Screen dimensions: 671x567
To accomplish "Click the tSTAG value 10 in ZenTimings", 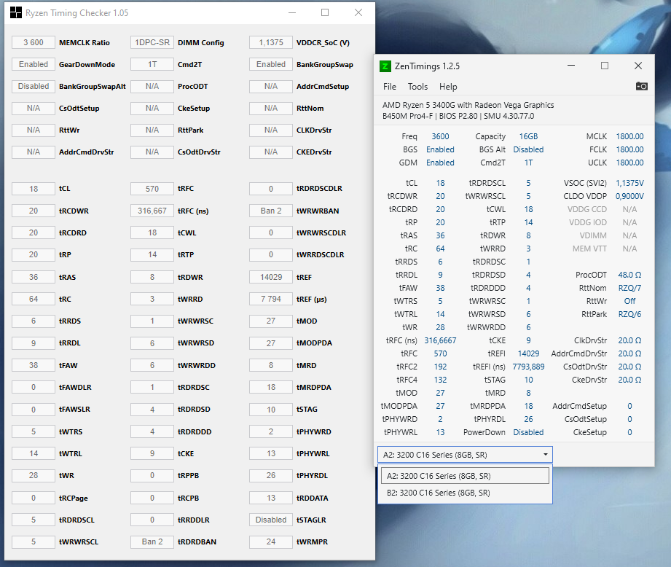I will (528, 380).
